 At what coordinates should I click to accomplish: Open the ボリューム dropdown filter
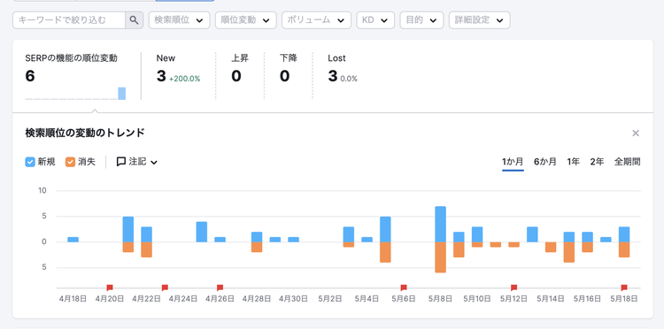(x=316, y=19)
